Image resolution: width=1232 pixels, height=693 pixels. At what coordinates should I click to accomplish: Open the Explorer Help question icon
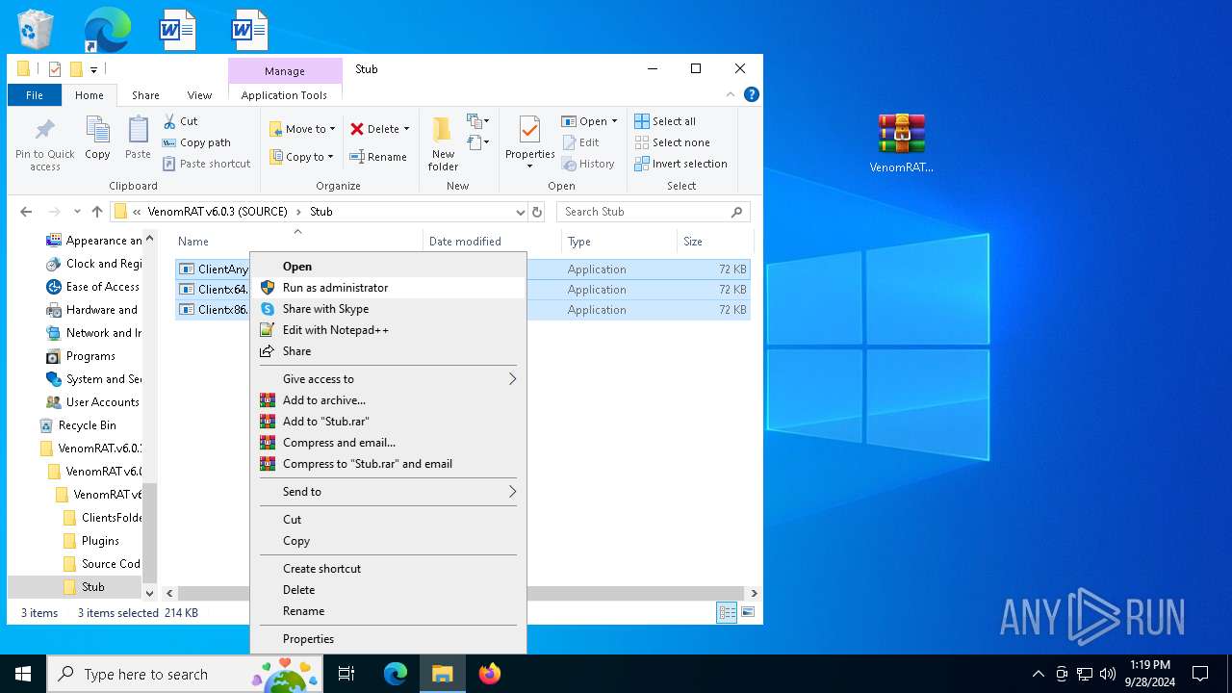(752, 94)
